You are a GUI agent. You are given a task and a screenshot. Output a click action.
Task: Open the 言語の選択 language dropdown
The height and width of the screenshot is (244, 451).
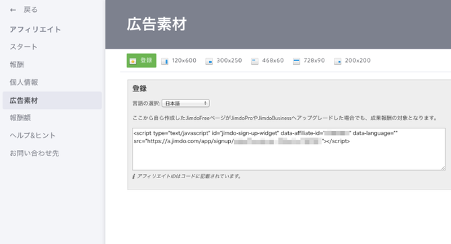(186, 104)
